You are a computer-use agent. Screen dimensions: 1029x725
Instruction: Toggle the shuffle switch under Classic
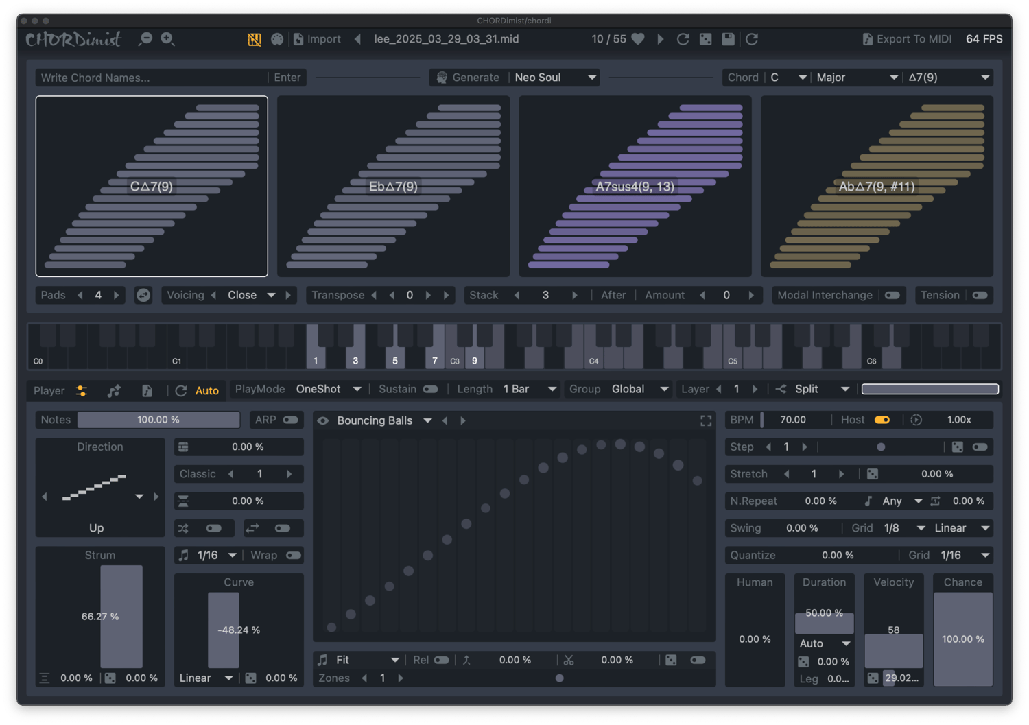tap(214, 528)
